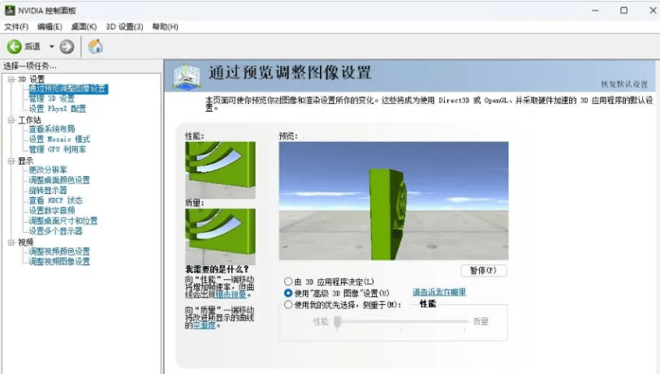This screenshot has width=660, height=374.
Task: Open the Back button history dropdown arrow
Action: pos(52,47)
